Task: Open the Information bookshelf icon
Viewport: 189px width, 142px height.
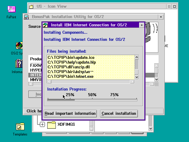Action: pyautogui.click(x=19, y=63)
